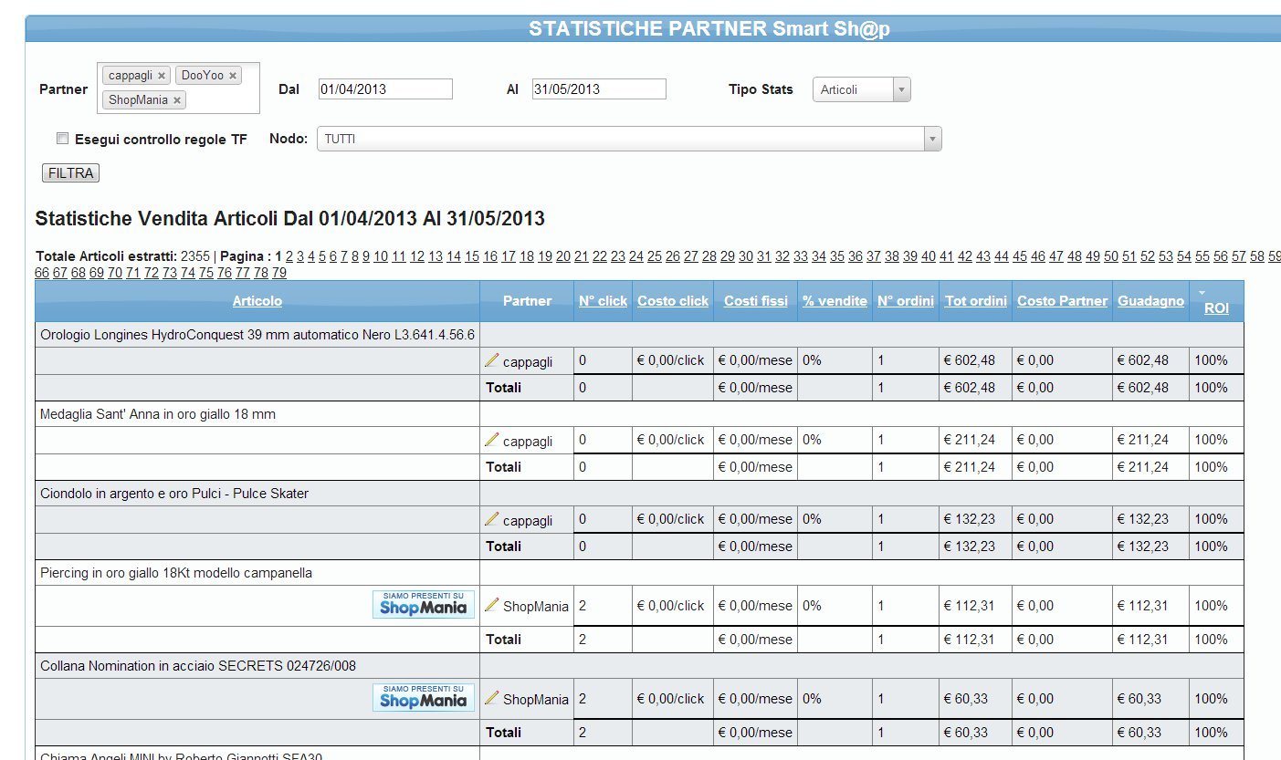
Task: Go to results page 2
Action: coord(289,256)
